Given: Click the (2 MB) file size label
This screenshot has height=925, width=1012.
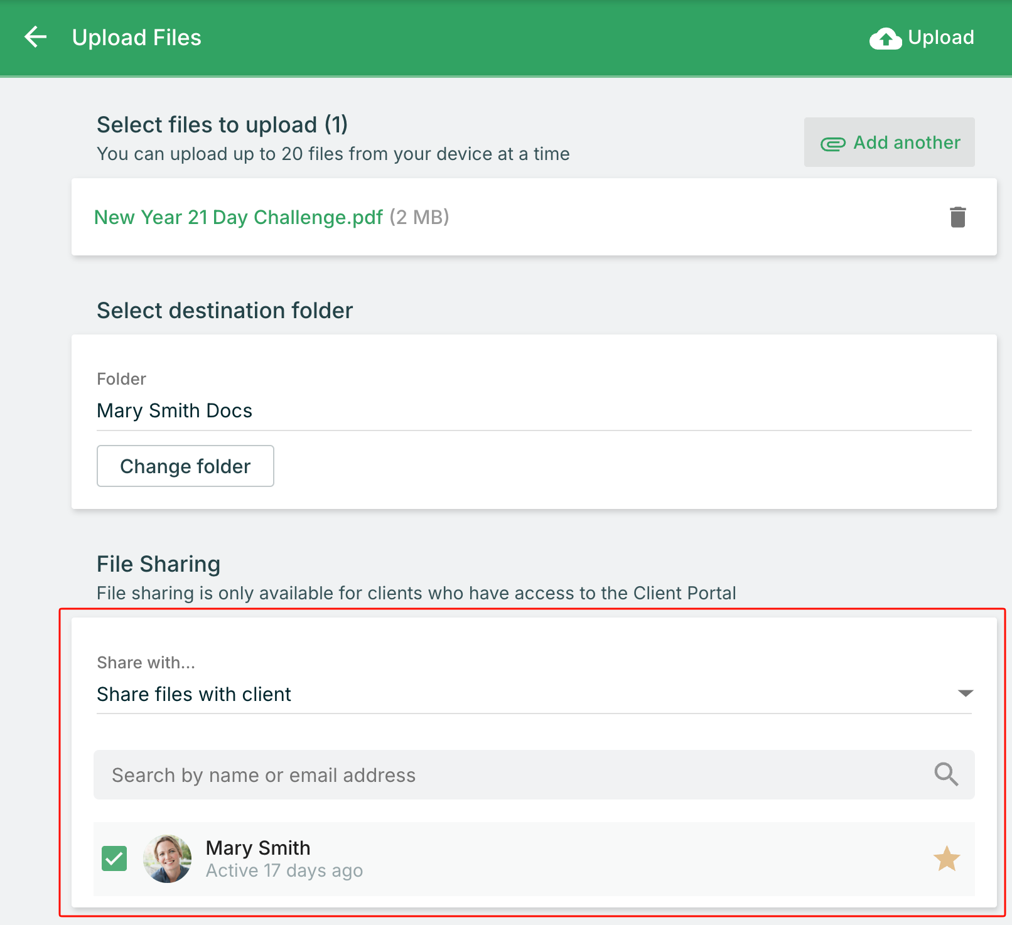Looking at the screenshot, I should tap(419, 217).
